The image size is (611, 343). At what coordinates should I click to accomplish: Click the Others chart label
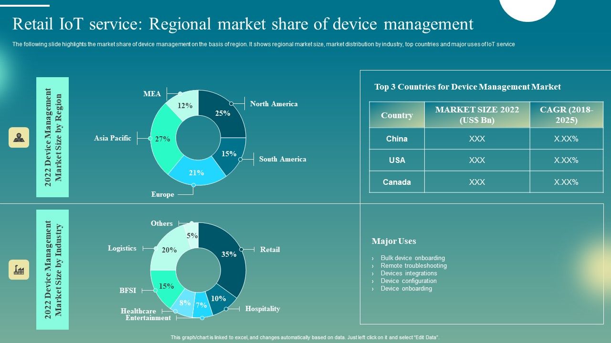click(x=162, y=223)
